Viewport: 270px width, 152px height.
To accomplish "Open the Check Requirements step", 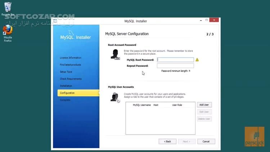I will [x=71, y=79].
